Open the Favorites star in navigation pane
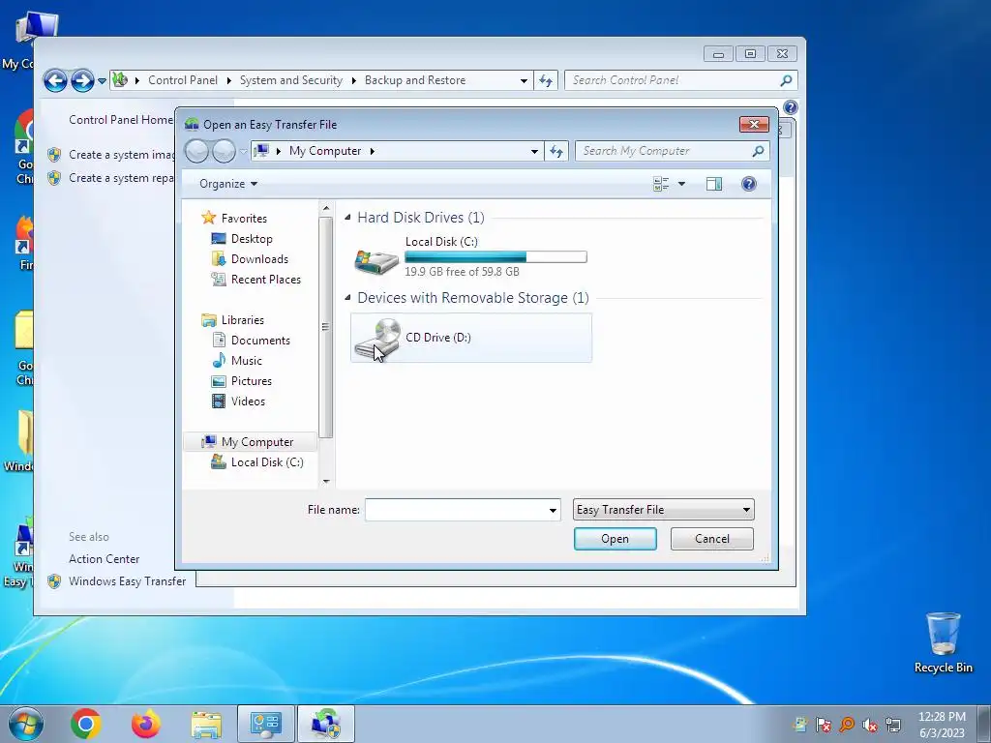The height and width of the screenshot is (743, 991). click(209, 218)
